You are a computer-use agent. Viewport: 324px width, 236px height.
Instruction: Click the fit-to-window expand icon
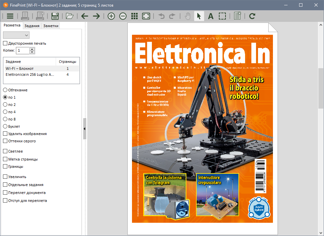click(x=146, y=16)
